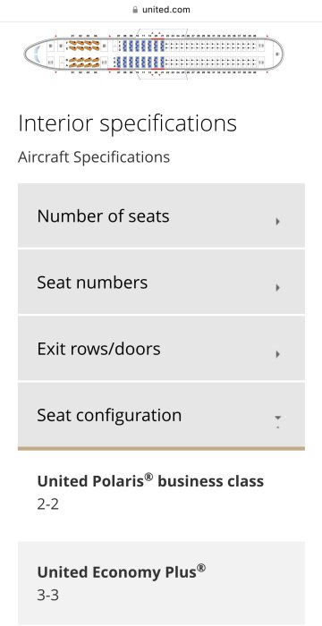The image size is (322, 626).
Task: Select the United Economy Plus row
Action: tap(161, 583)
